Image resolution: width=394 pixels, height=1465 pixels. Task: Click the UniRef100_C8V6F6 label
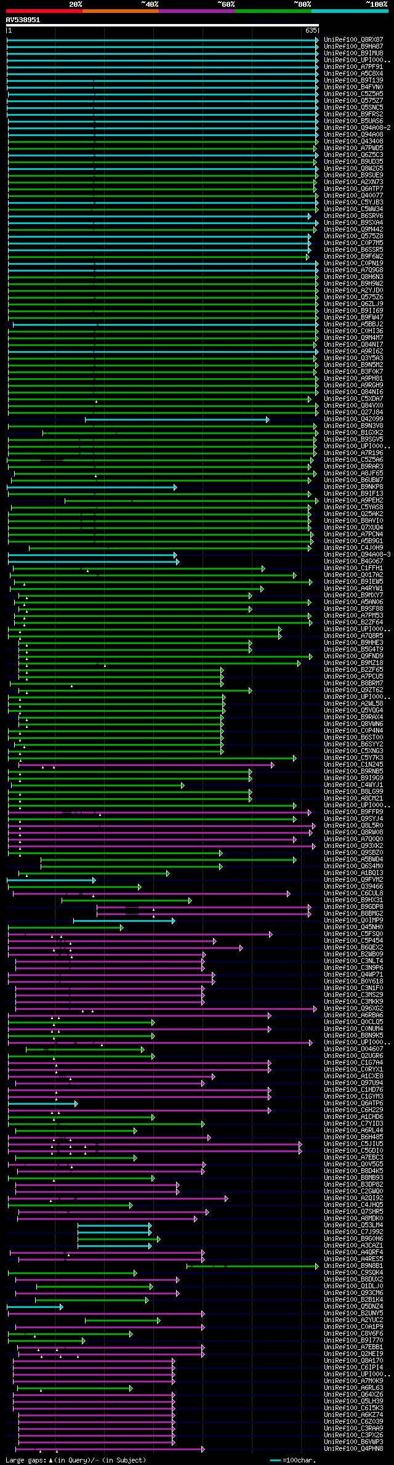point(353,1334)
